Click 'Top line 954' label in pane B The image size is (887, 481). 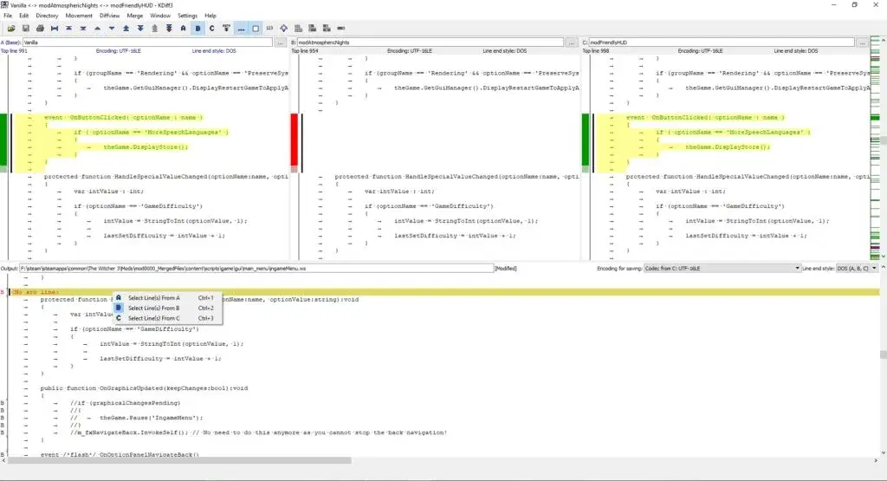tap(305, 51)
